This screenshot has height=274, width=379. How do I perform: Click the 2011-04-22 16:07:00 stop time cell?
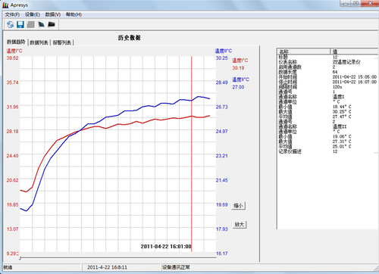point(355,82)
